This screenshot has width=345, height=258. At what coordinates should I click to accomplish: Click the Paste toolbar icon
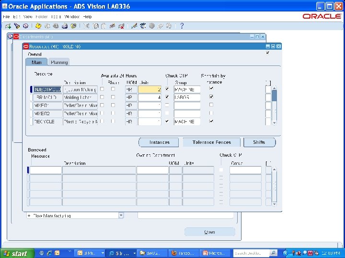pyautogui.click(x=103, y=26)
